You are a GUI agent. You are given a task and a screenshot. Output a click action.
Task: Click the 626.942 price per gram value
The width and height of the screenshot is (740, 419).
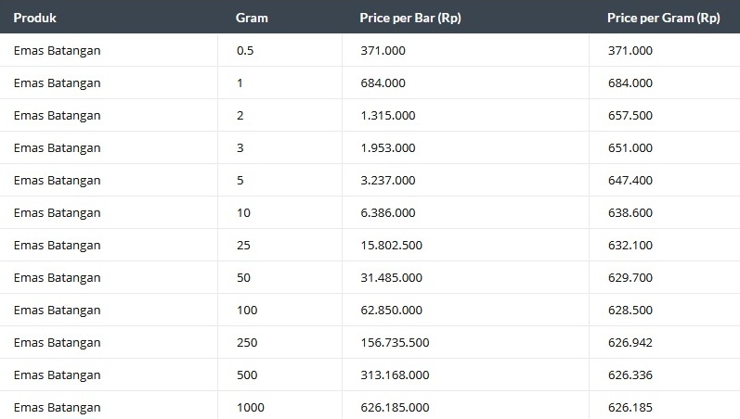[630, 343]
